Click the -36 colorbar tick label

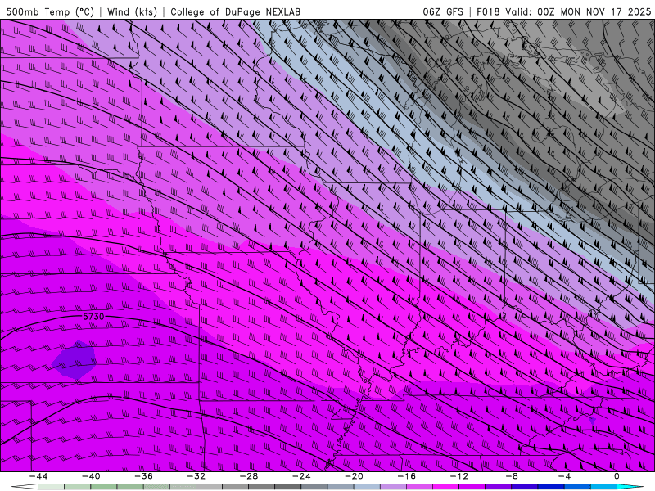point(144,476)
